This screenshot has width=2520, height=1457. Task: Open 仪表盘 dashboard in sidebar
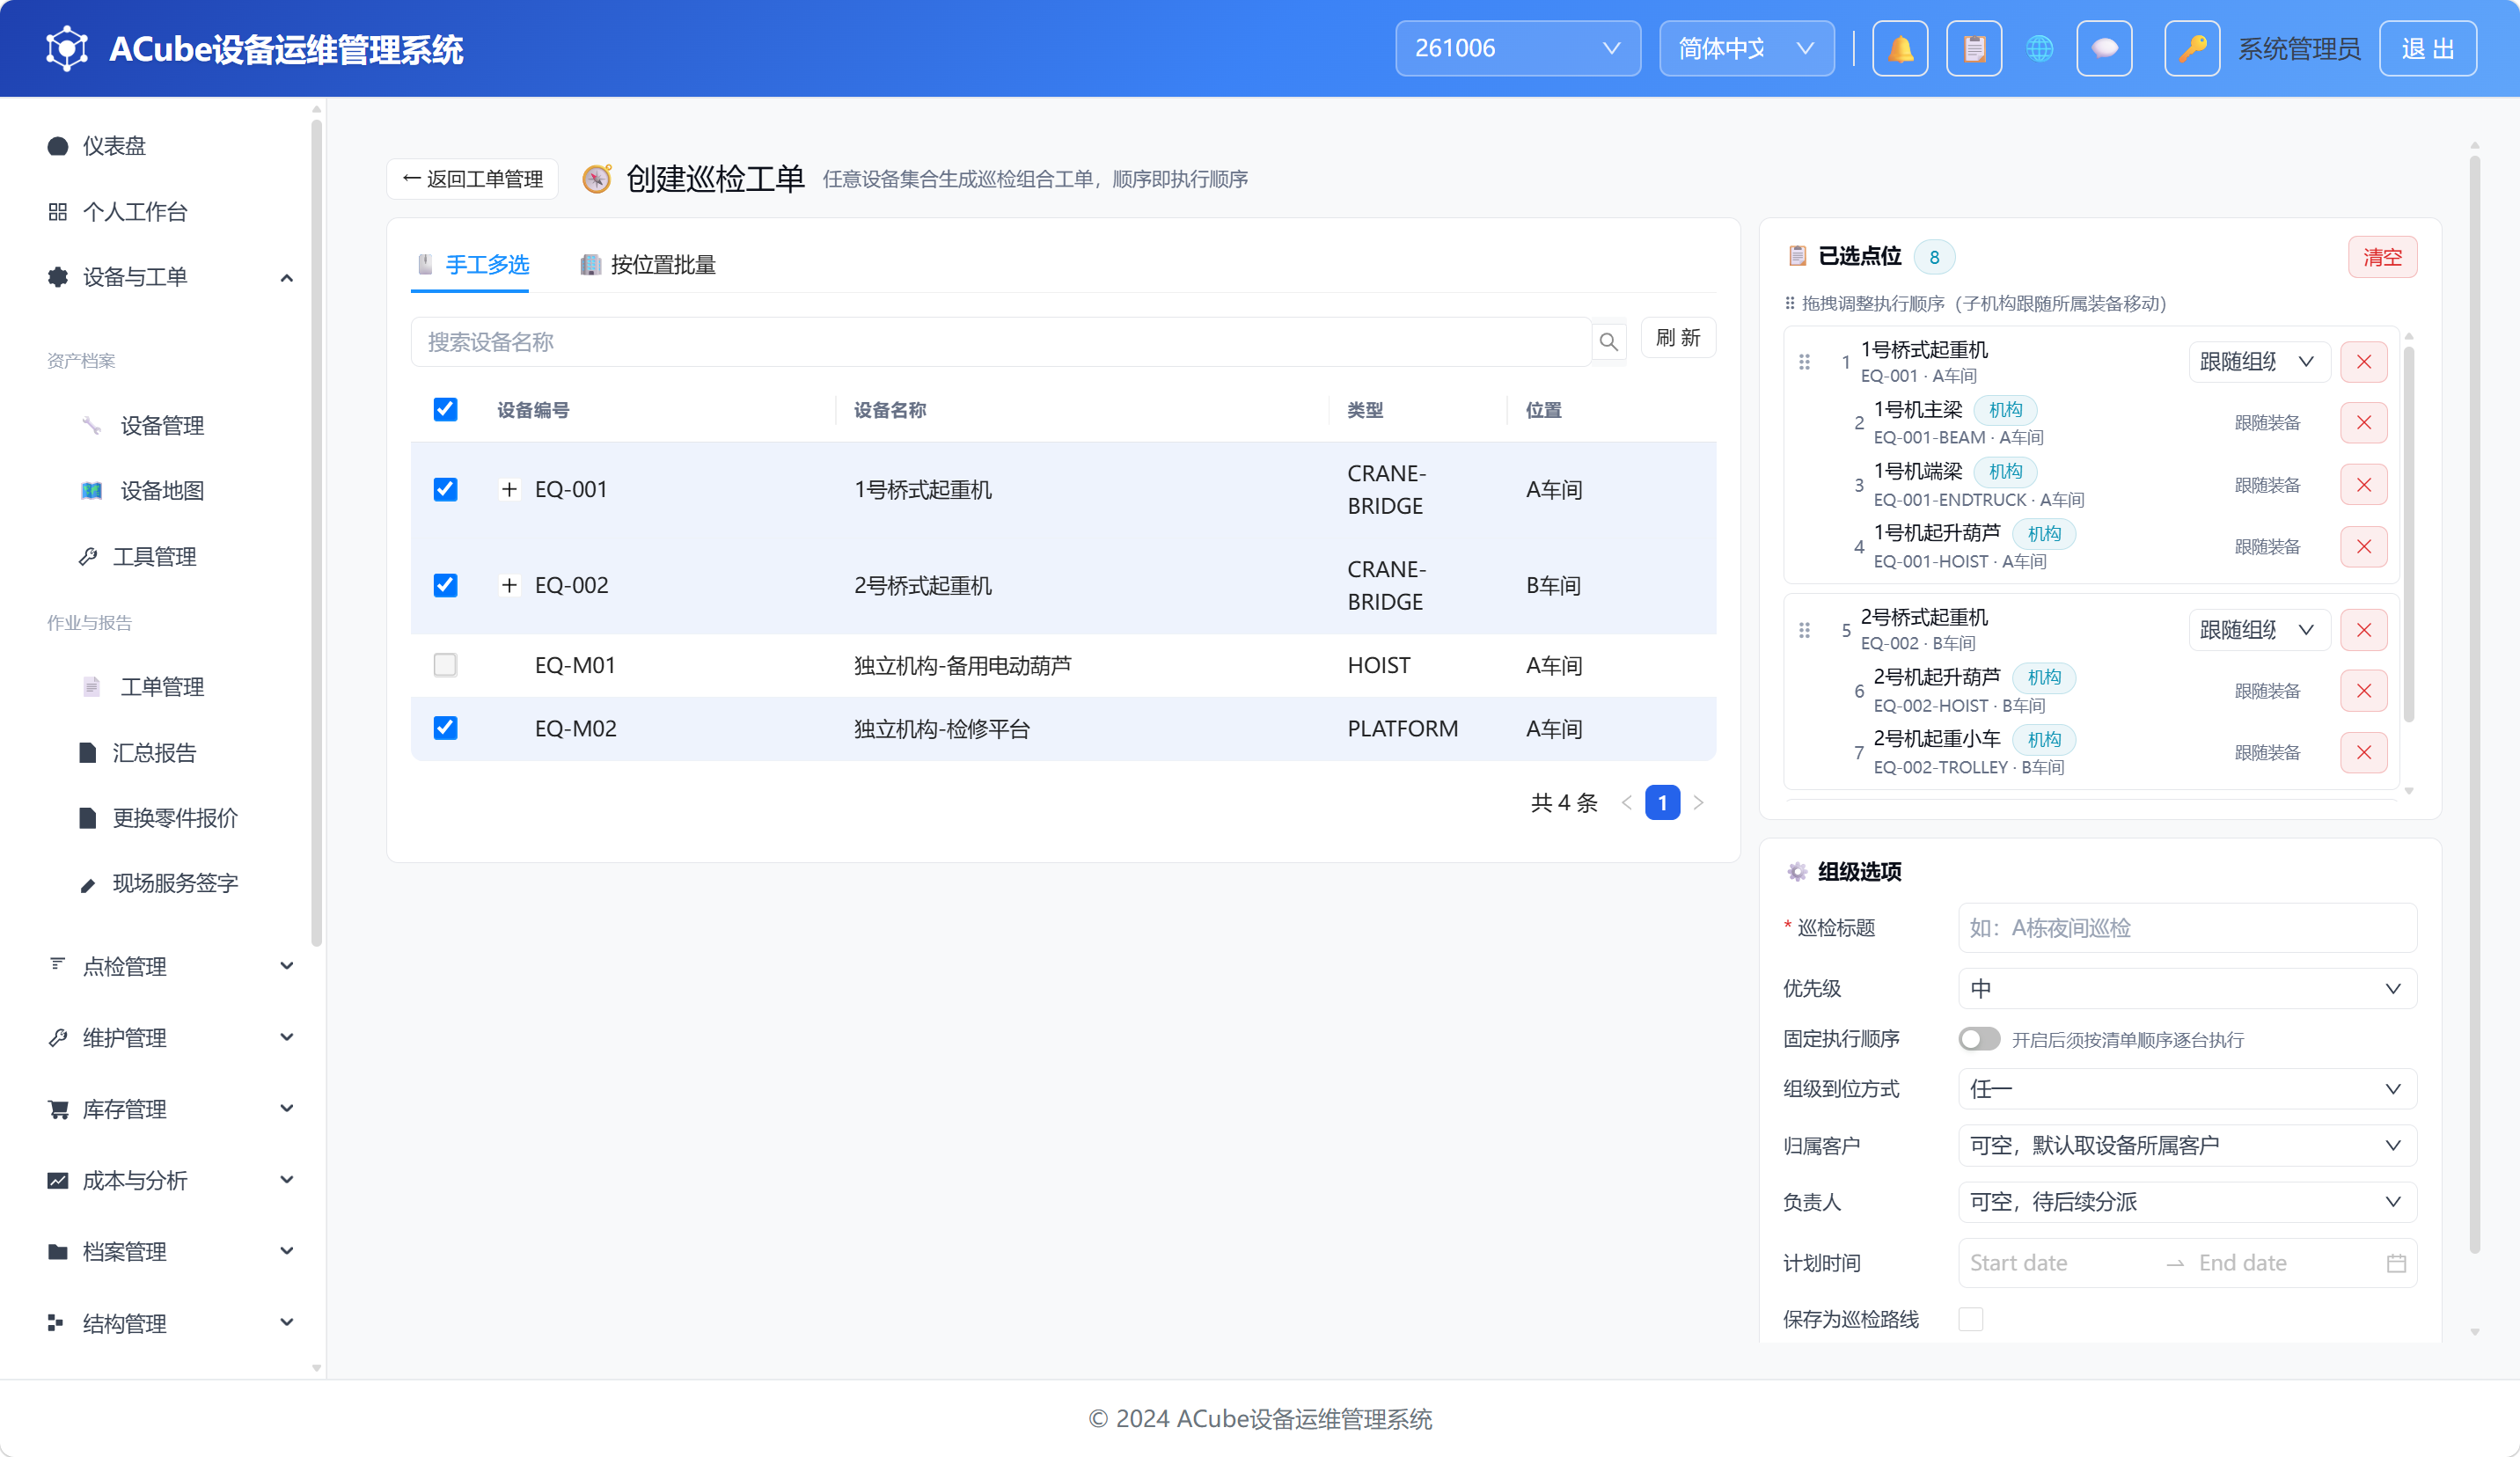[x=114, y=146]
